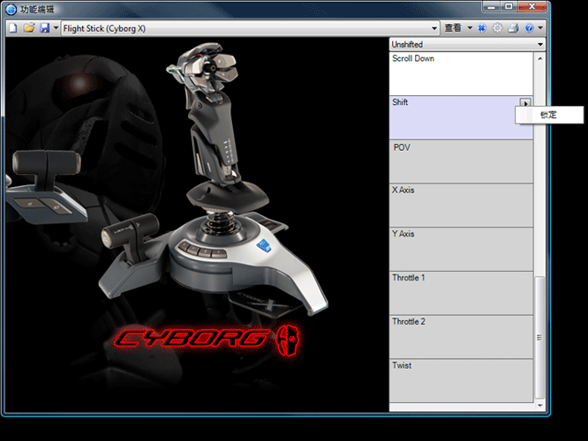Screen dimensions: 588x441
Task: Create a new profile with blank page icon
Action: click(13, 28)
